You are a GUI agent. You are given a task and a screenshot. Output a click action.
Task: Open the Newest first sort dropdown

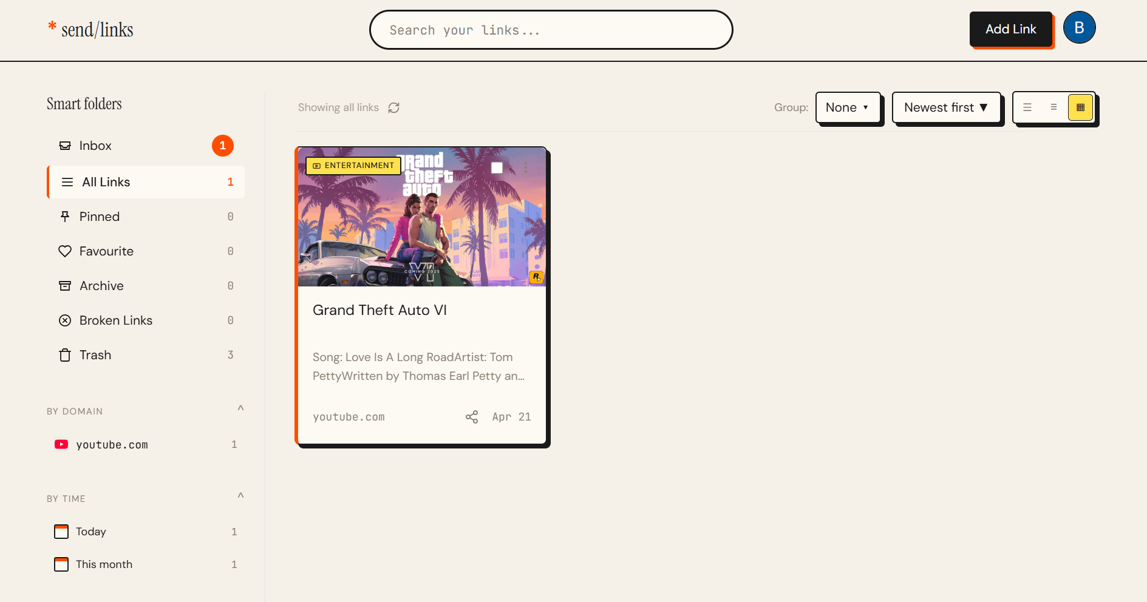[x=946, y=107]
